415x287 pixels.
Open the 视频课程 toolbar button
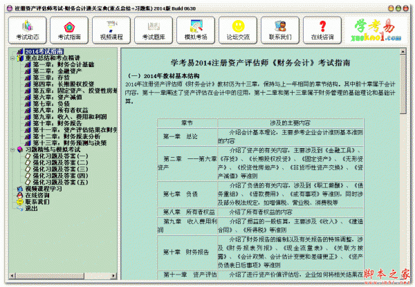tap(111, 30)
